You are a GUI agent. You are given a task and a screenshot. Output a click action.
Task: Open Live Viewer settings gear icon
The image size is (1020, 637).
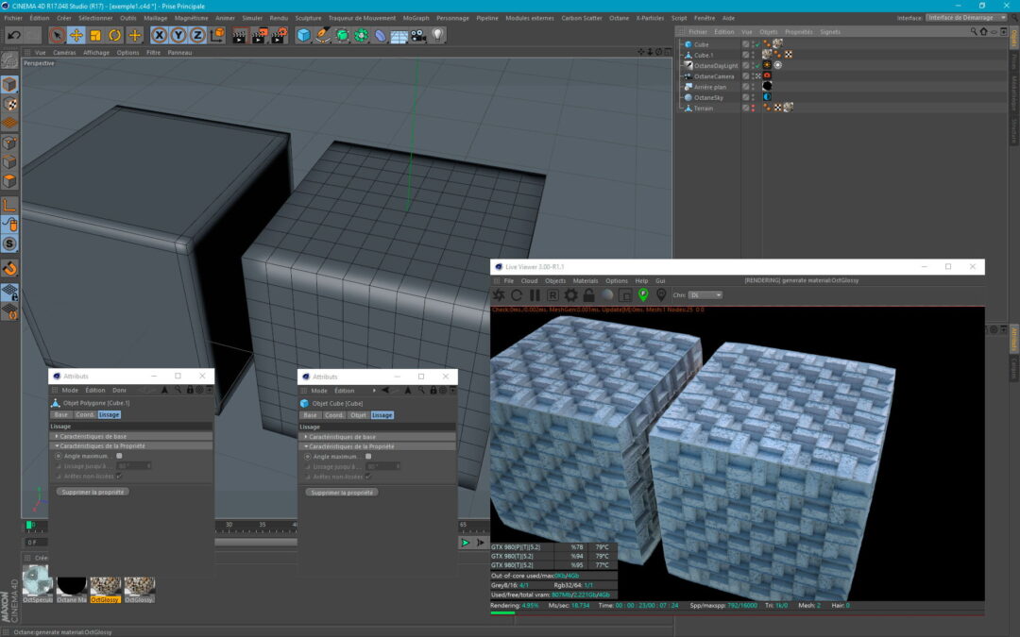(x=570, y=295)
